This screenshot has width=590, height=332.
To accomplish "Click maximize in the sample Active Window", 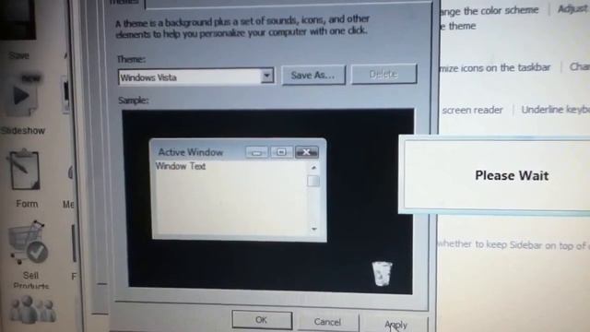I will 281,152.
